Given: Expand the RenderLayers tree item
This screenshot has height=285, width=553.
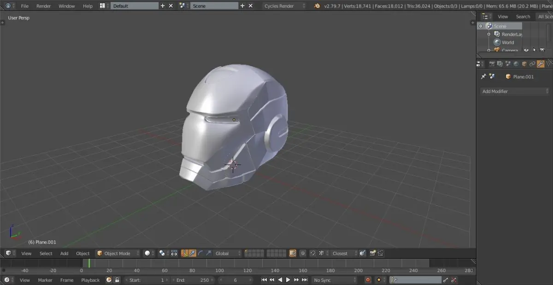Looking at the screenshot, I should tap(489, 34).
